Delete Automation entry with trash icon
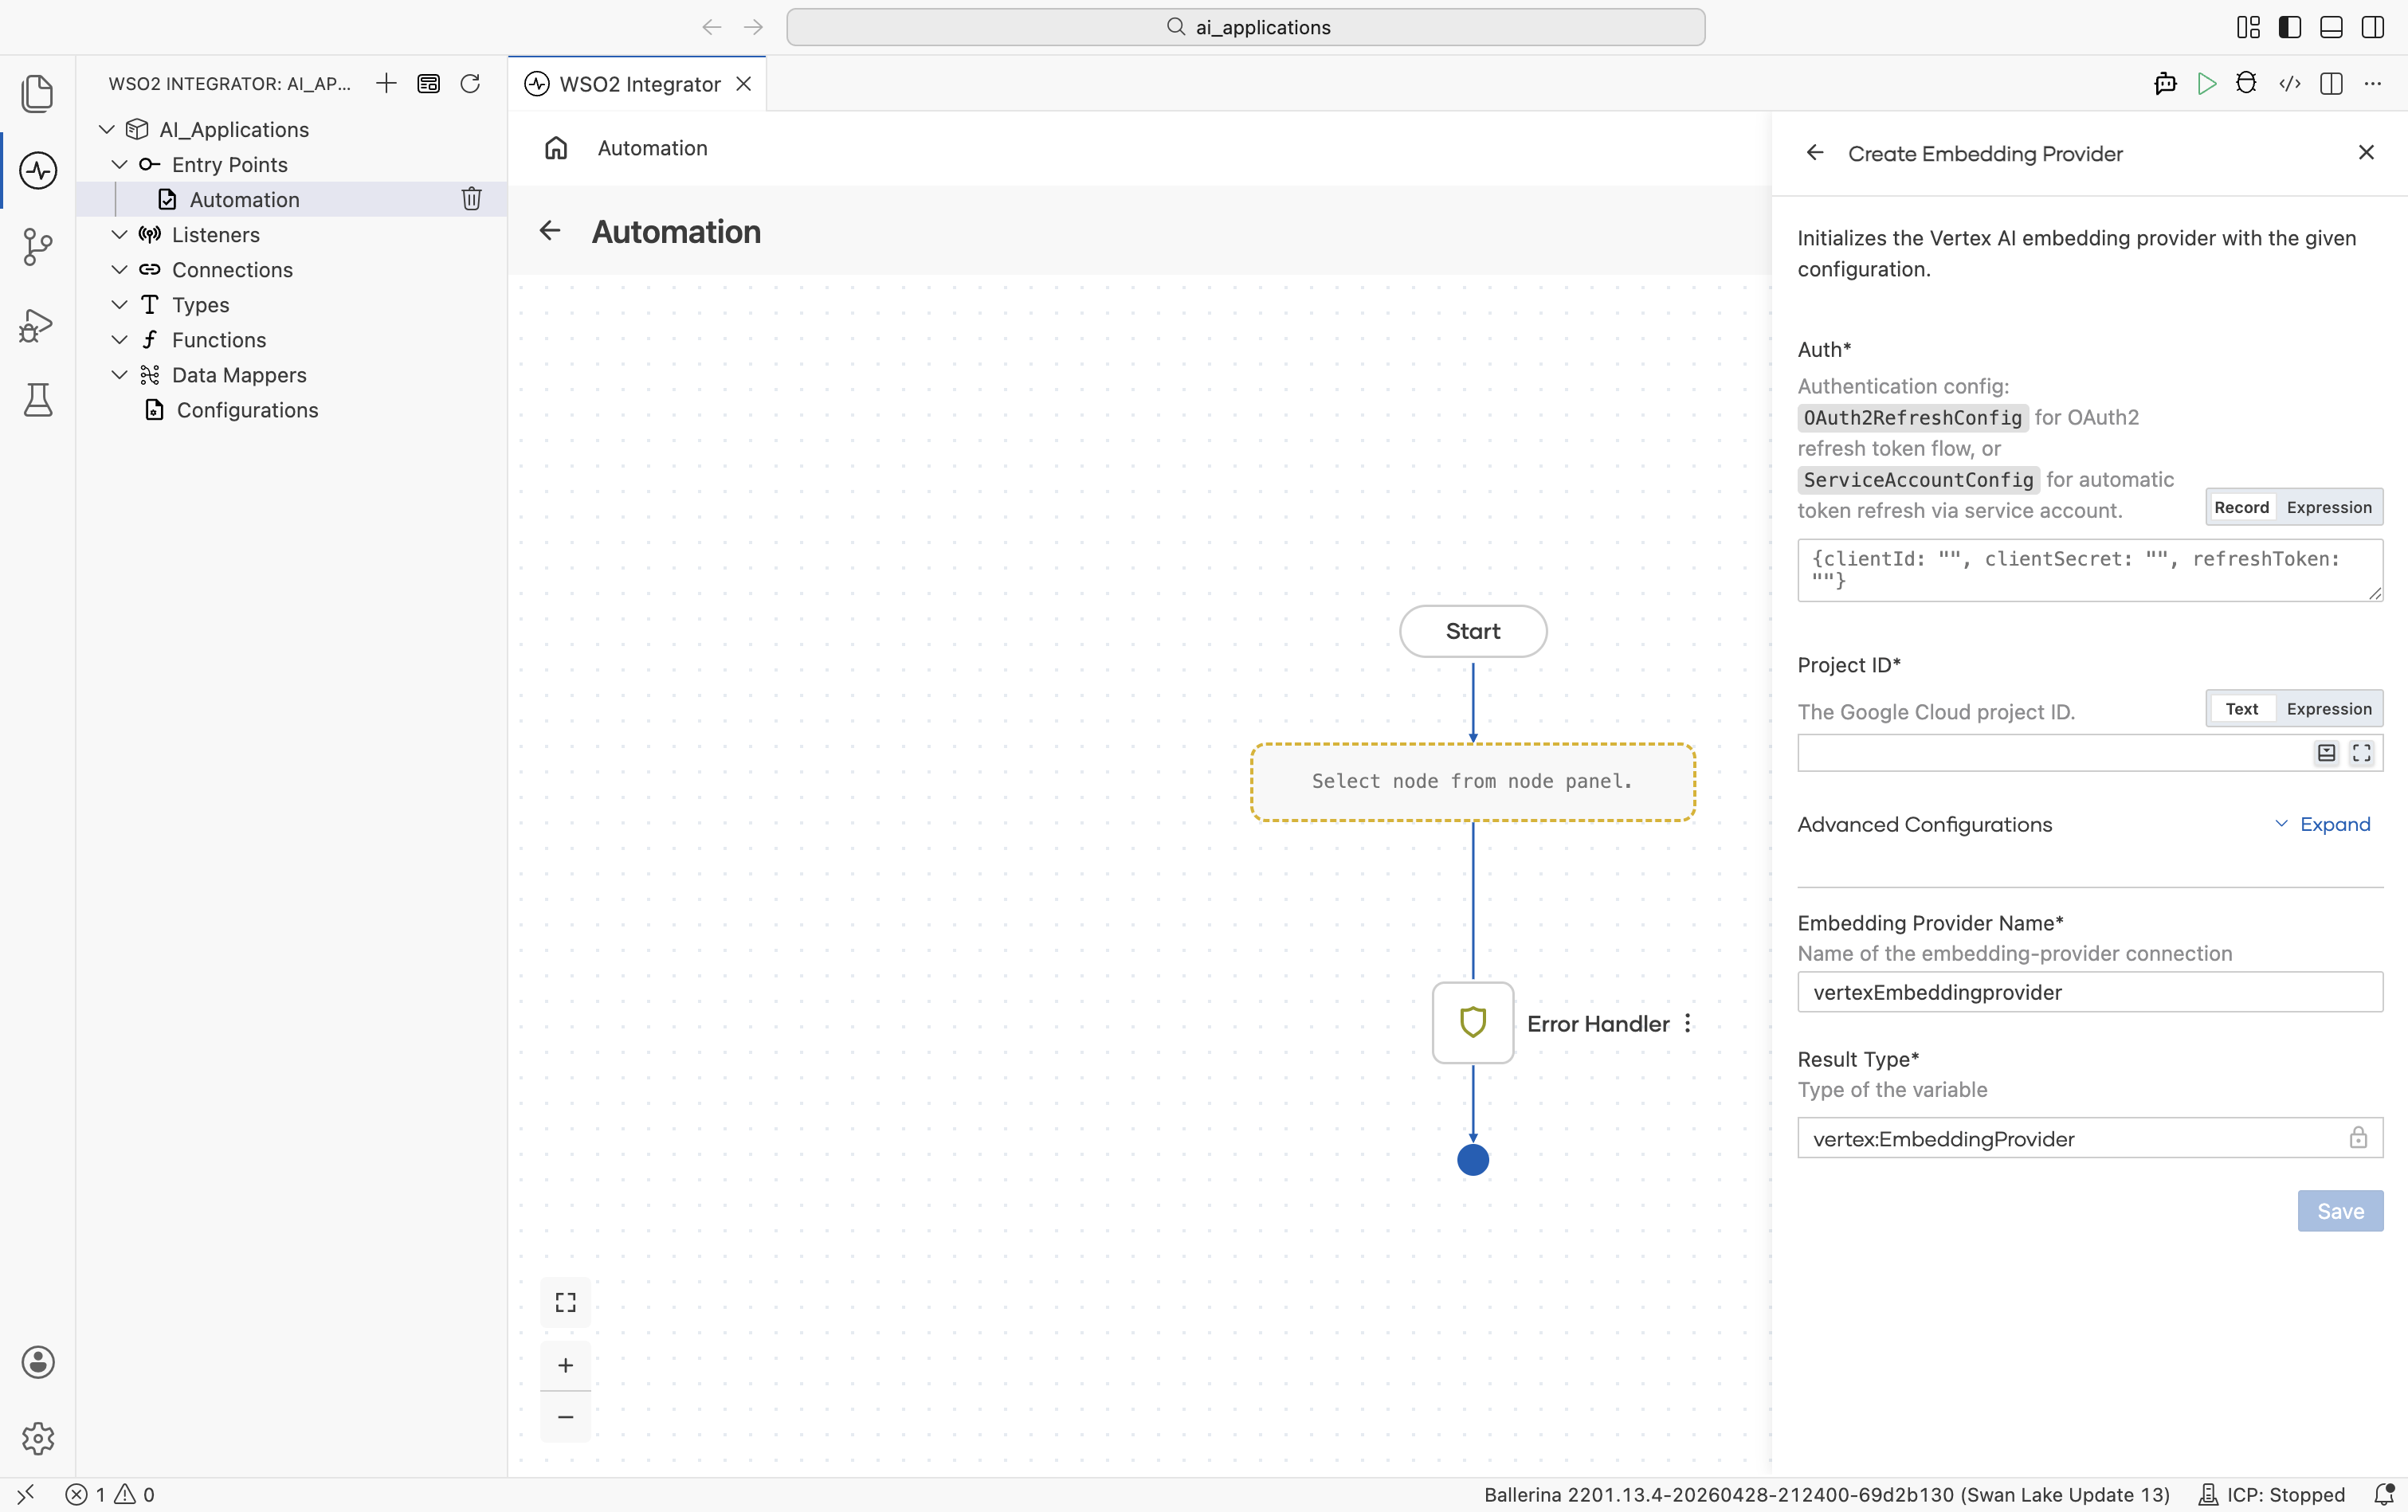The height and width of the screenshot is (1512, 2408). coord(472,199)
